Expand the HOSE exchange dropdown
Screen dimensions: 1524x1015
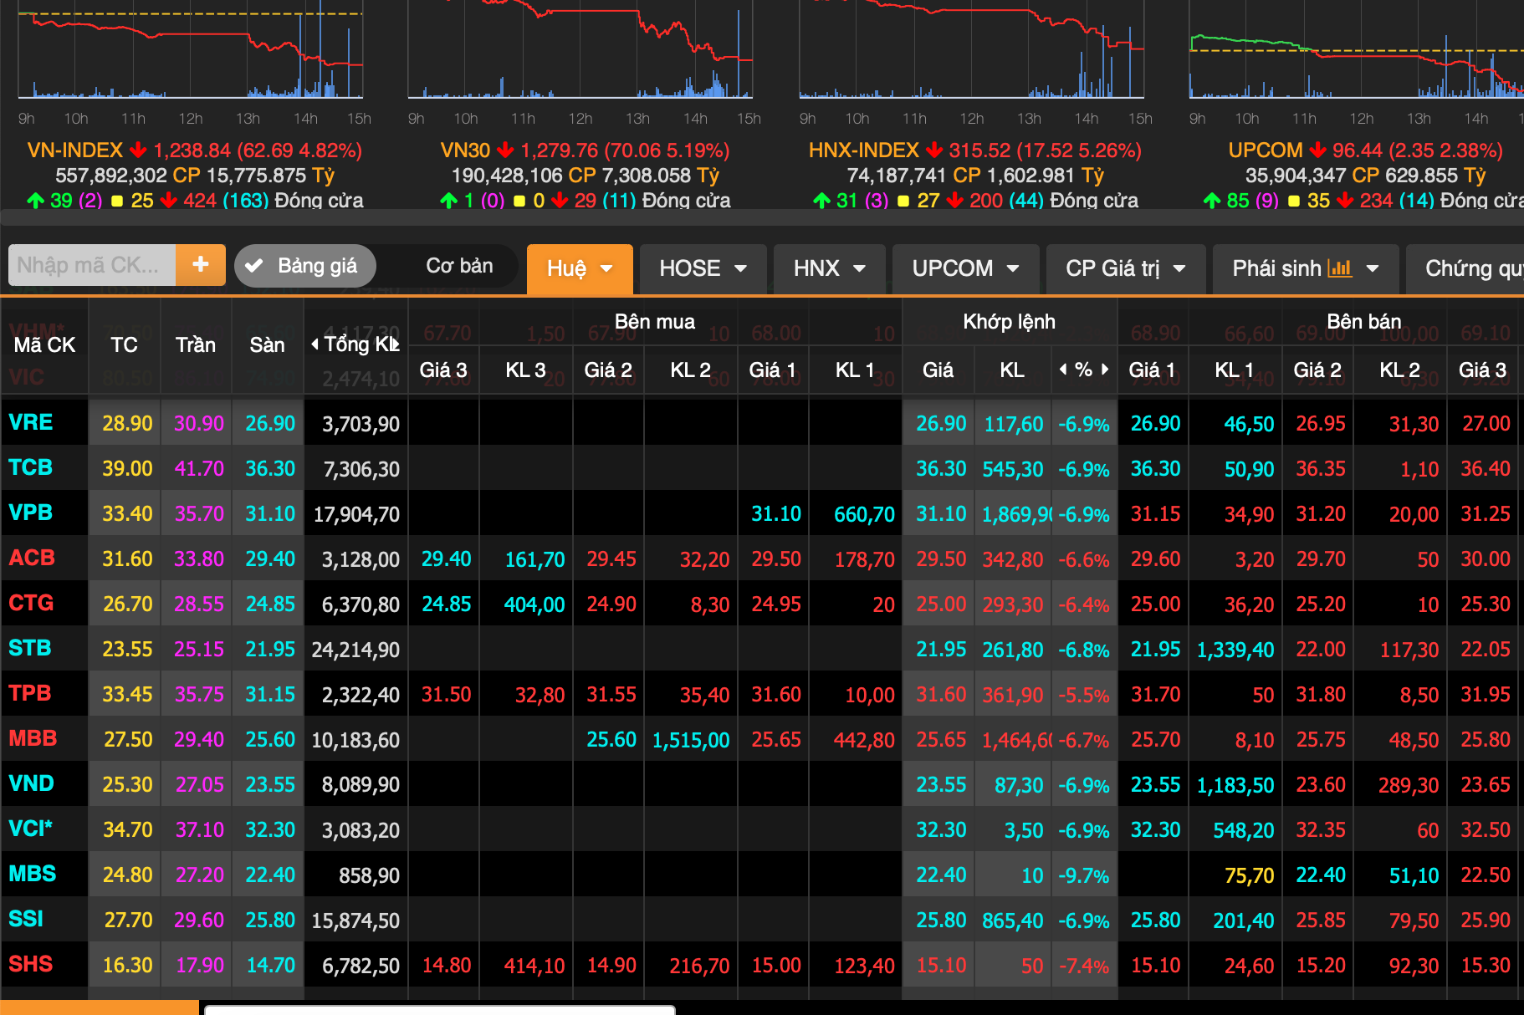coord(703,268)
